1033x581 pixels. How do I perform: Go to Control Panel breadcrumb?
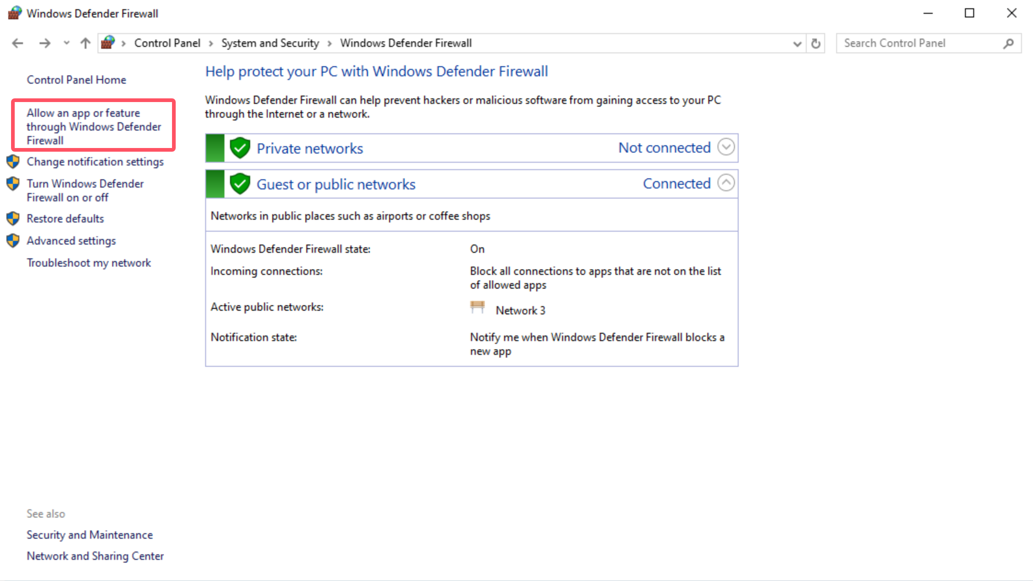[167, 43]
